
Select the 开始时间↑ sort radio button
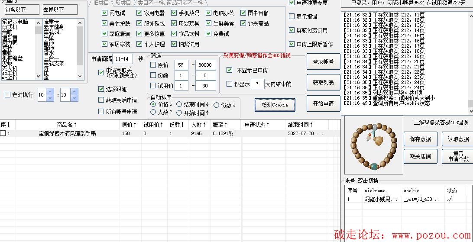click(179, 113)
